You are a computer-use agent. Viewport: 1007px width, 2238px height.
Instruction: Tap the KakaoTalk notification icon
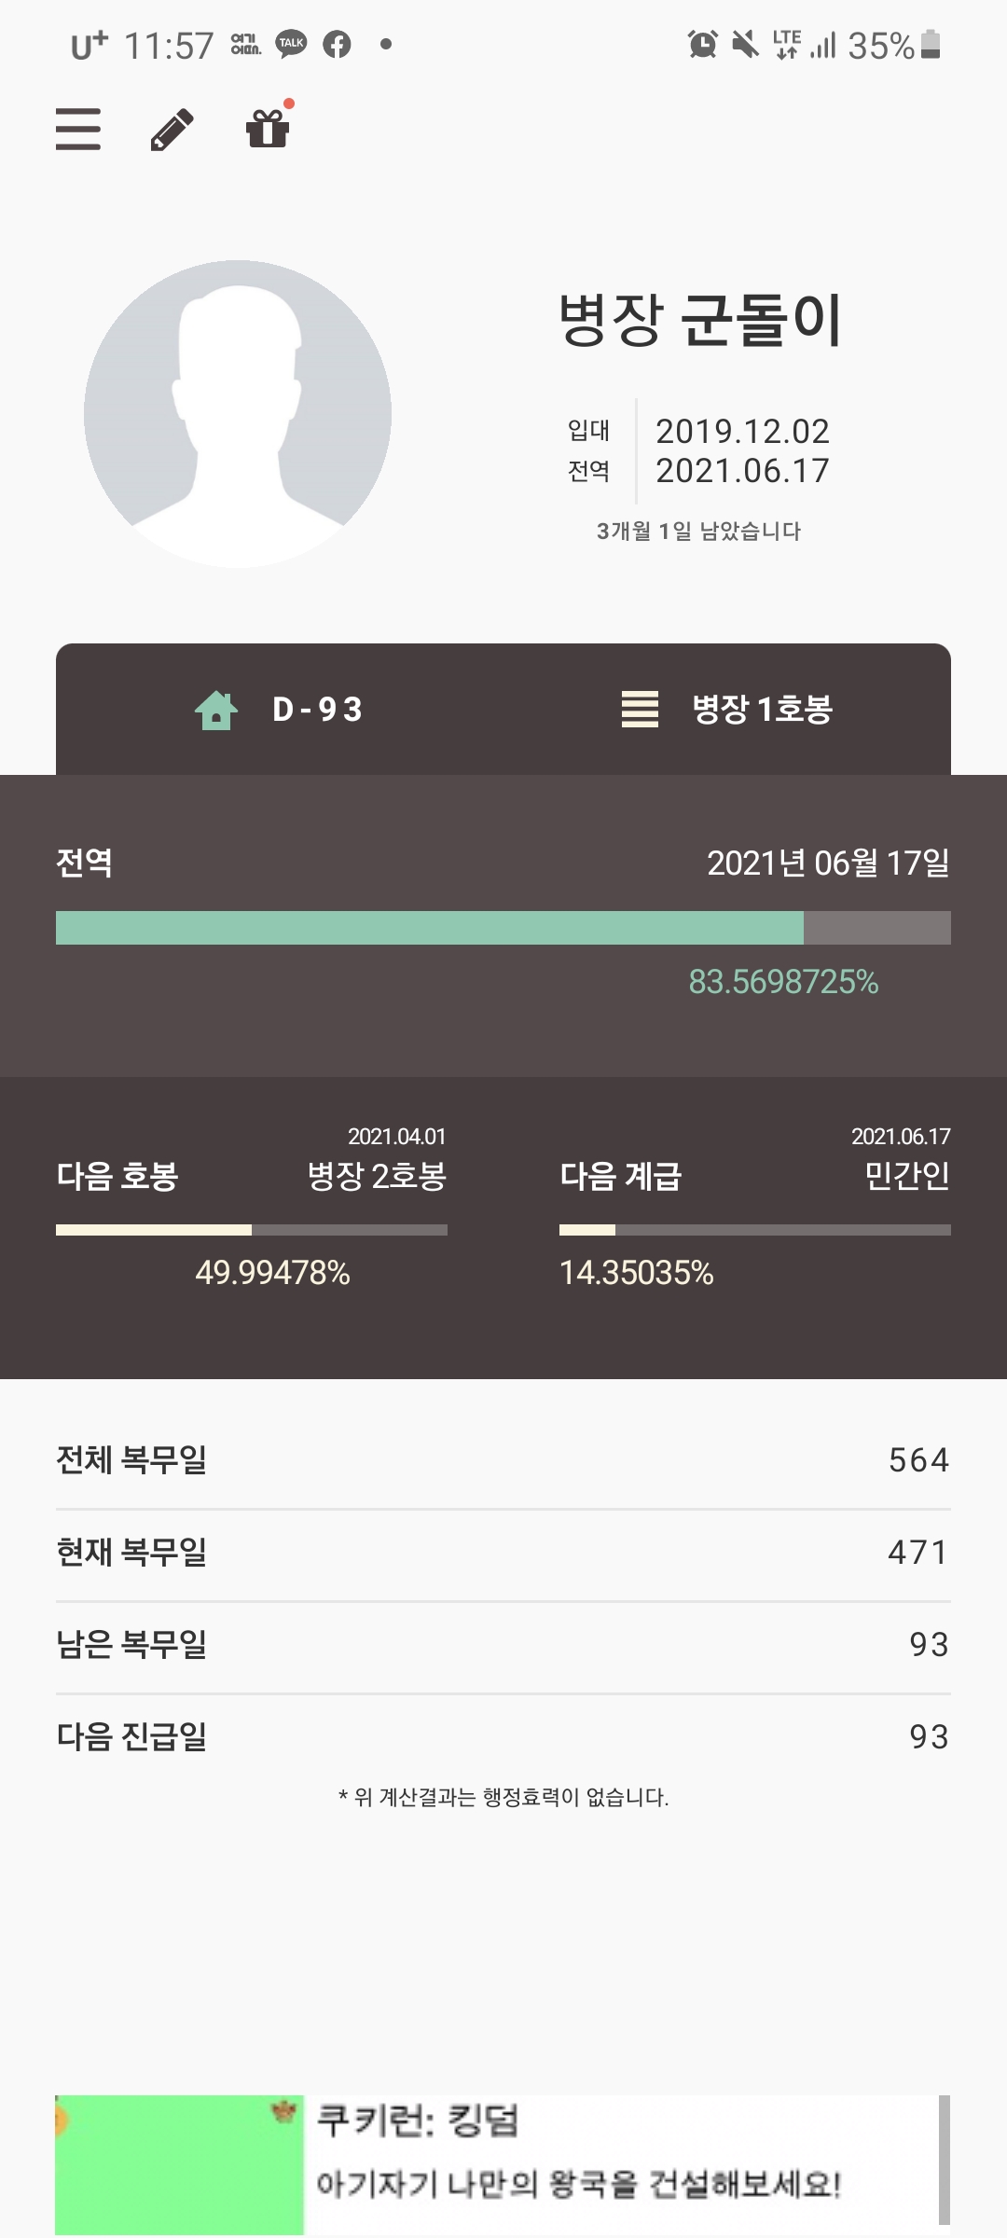pos(291,44)
